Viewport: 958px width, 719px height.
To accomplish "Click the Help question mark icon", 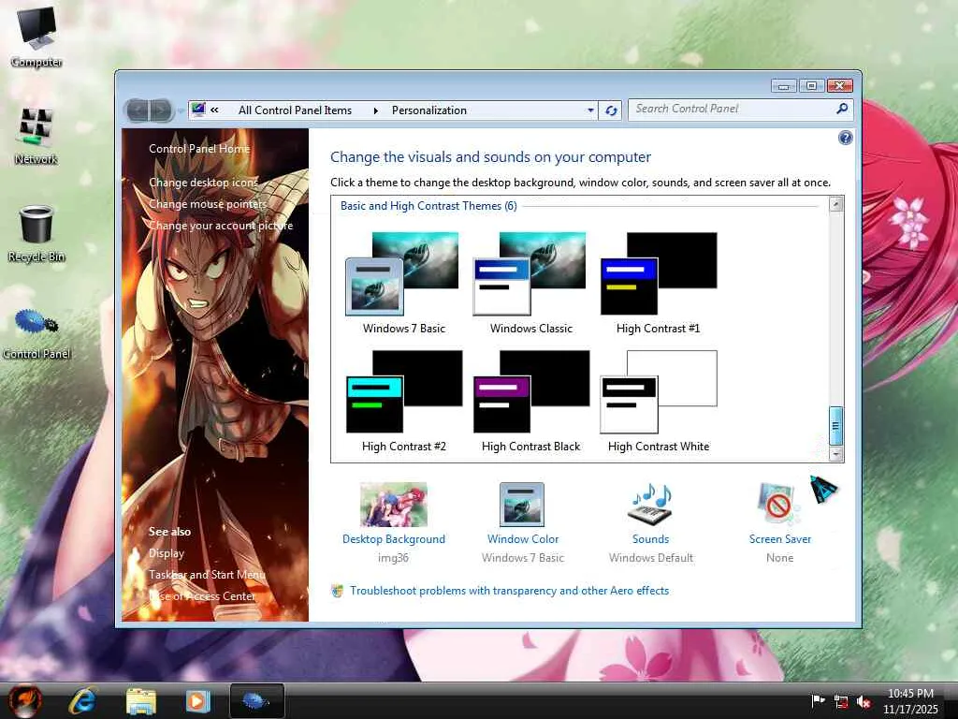I will 845,138.
